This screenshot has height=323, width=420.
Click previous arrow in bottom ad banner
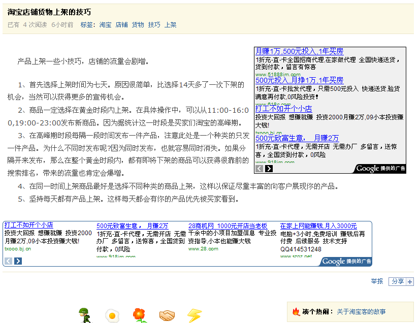click(x=8, y=261)
